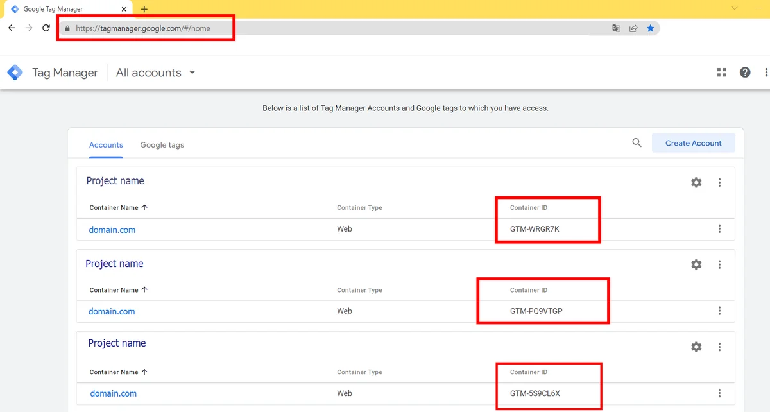The height and width of the screenshot is (412, 770).
Task: Open three-dot menu in the GTM-WRGR7K row
Action: (x=719, y=229)
